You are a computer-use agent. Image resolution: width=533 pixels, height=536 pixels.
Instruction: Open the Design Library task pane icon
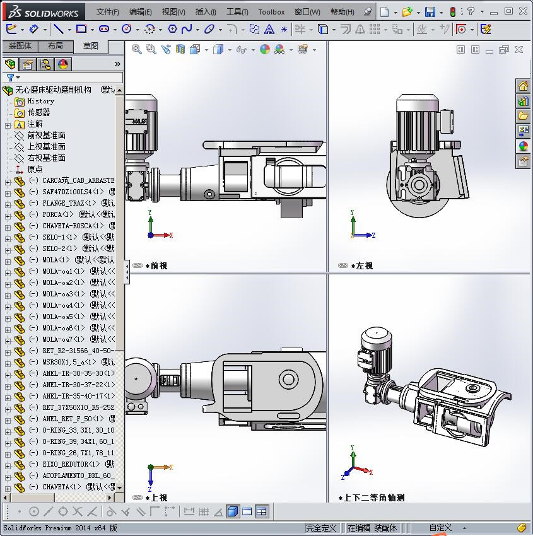(523, 101)
